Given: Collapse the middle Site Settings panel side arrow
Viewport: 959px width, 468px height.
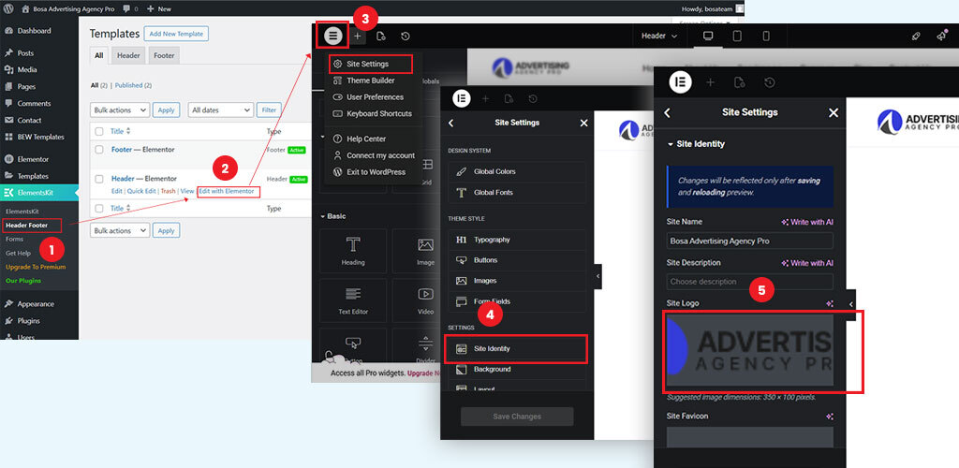Looking at the screenshot, I should pos(598,277).
